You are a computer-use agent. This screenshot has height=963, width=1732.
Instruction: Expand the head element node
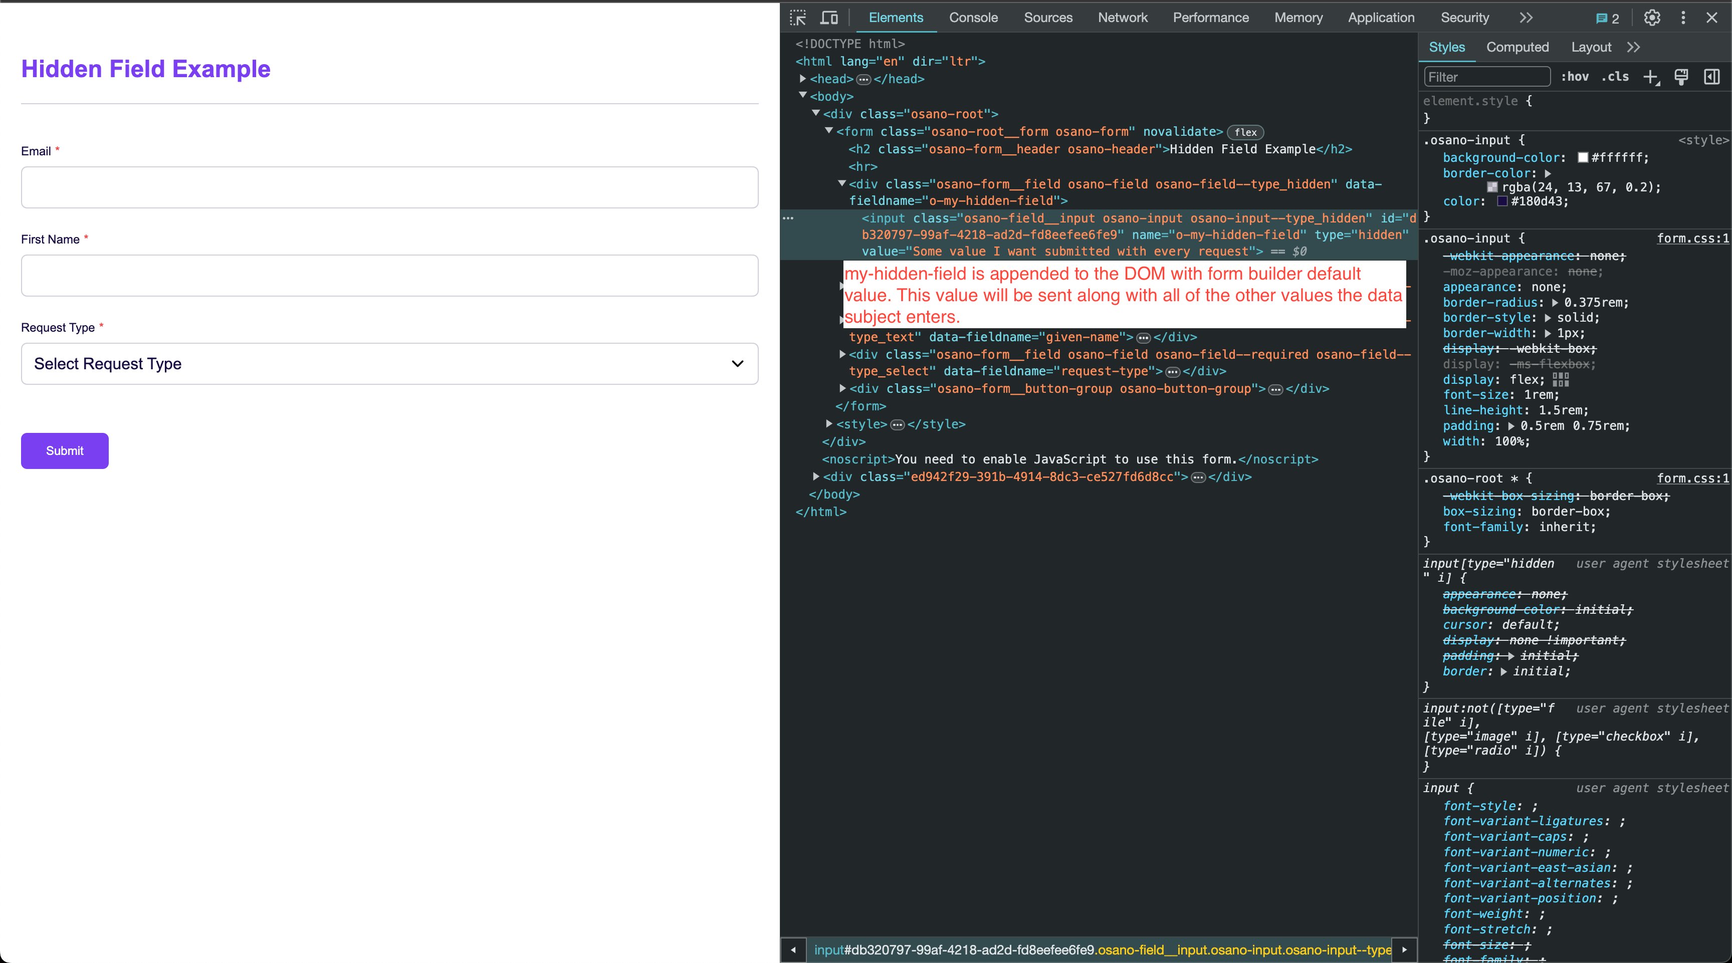click(x=803, y=79)
